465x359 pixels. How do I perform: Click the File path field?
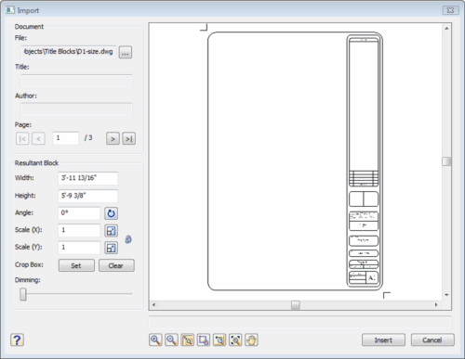[69, 52]
